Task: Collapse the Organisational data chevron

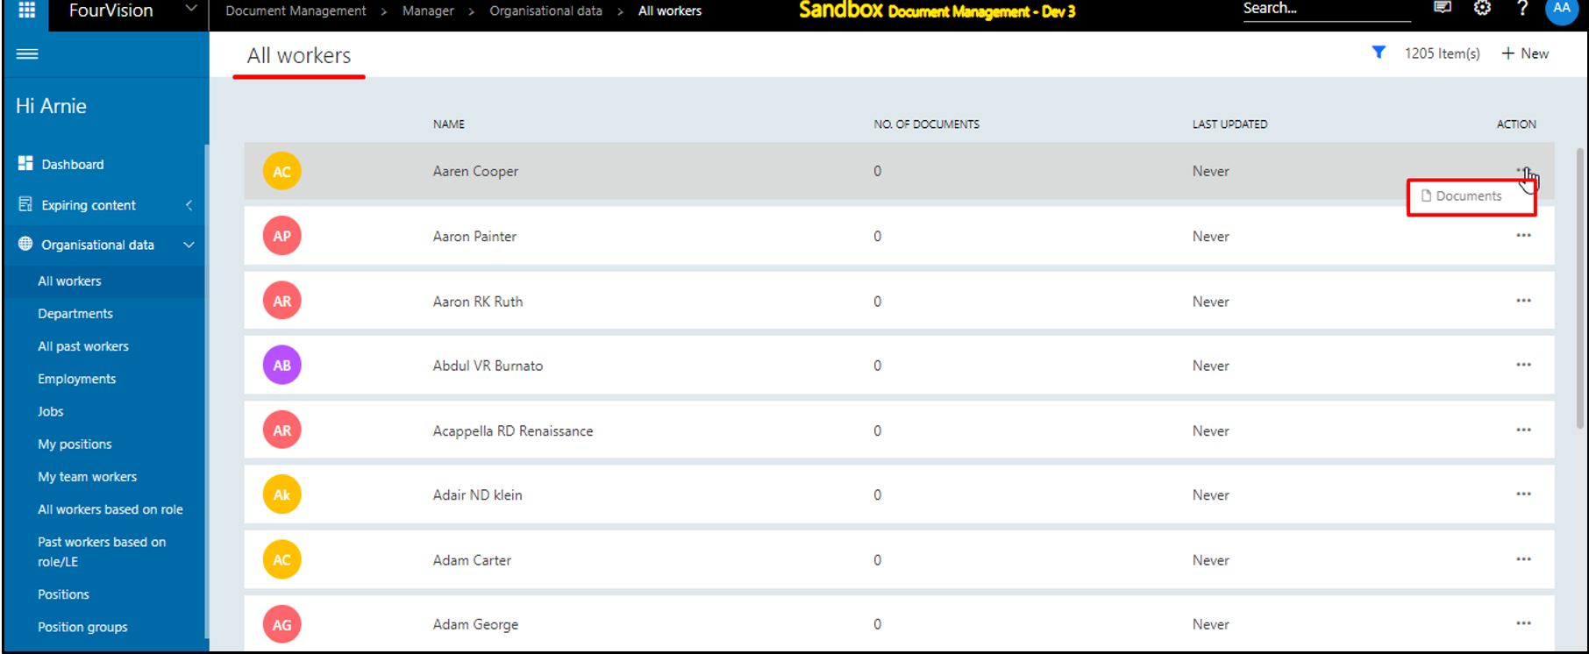Action: click(x=189, y=245)
